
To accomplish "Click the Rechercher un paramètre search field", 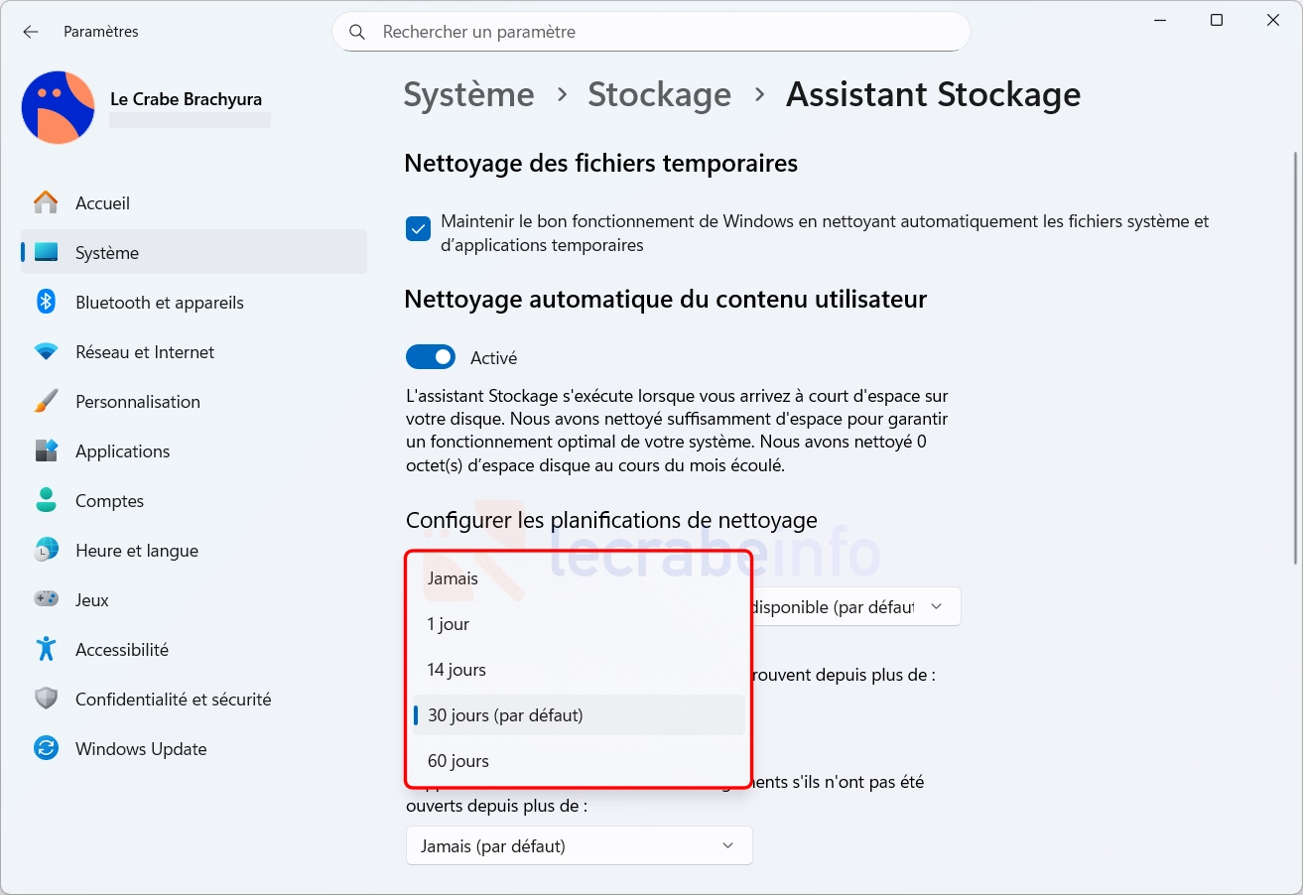I will pyautogui.click(x=655, y=32).
